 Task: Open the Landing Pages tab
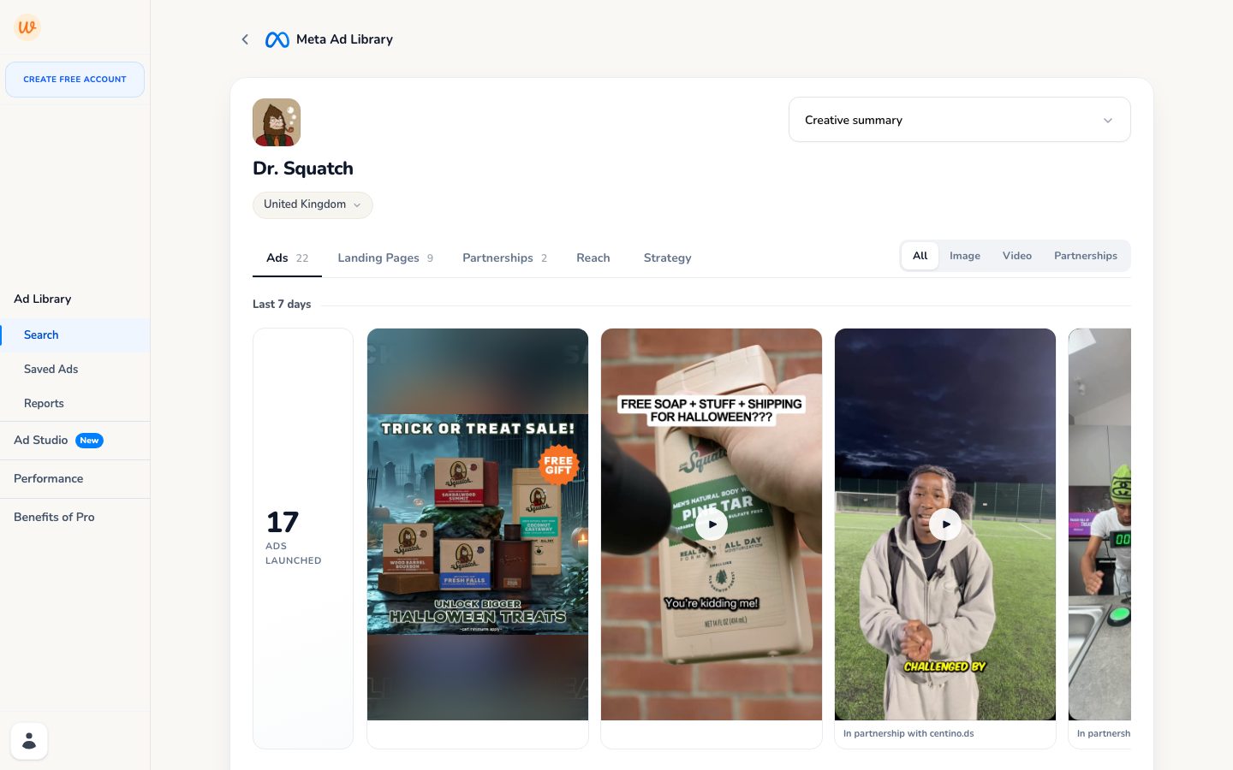pos(385,258)
